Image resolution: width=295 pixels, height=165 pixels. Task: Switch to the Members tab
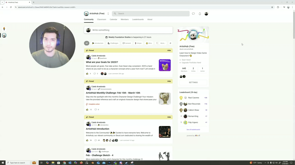125,19
